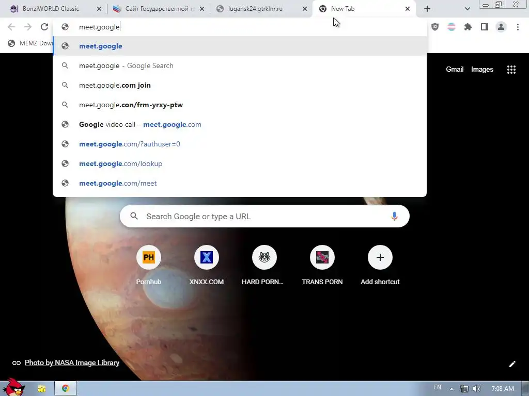Open a new tab with plus button
The image size is (529, 396).
[427, 9]
